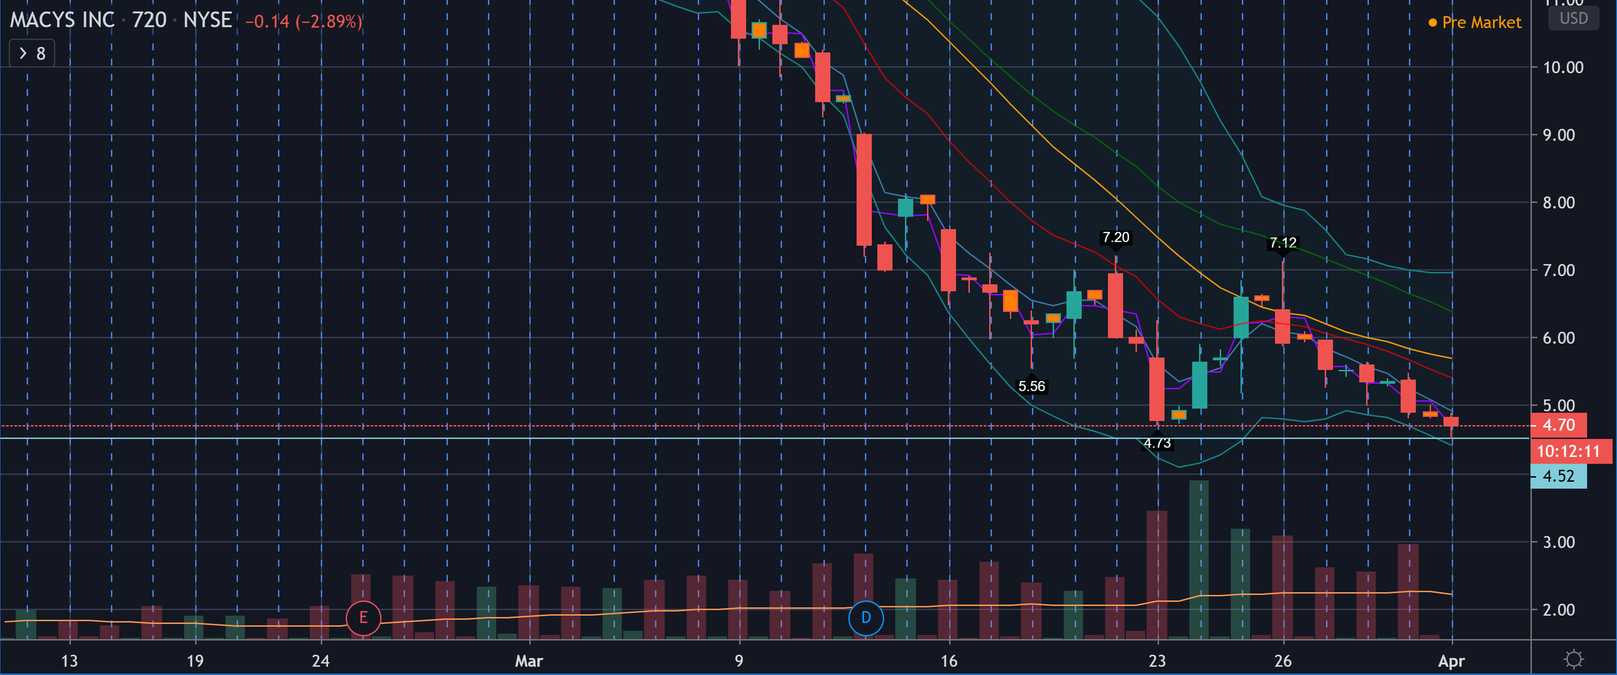
Task: Click the red 4.70 current price label
Action: [1558, 425]
